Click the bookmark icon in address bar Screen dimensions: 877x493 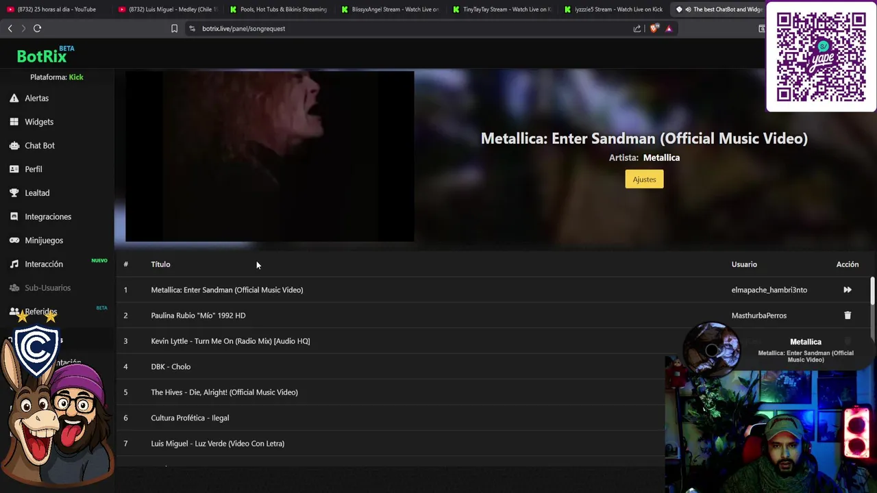click(174, 29)
